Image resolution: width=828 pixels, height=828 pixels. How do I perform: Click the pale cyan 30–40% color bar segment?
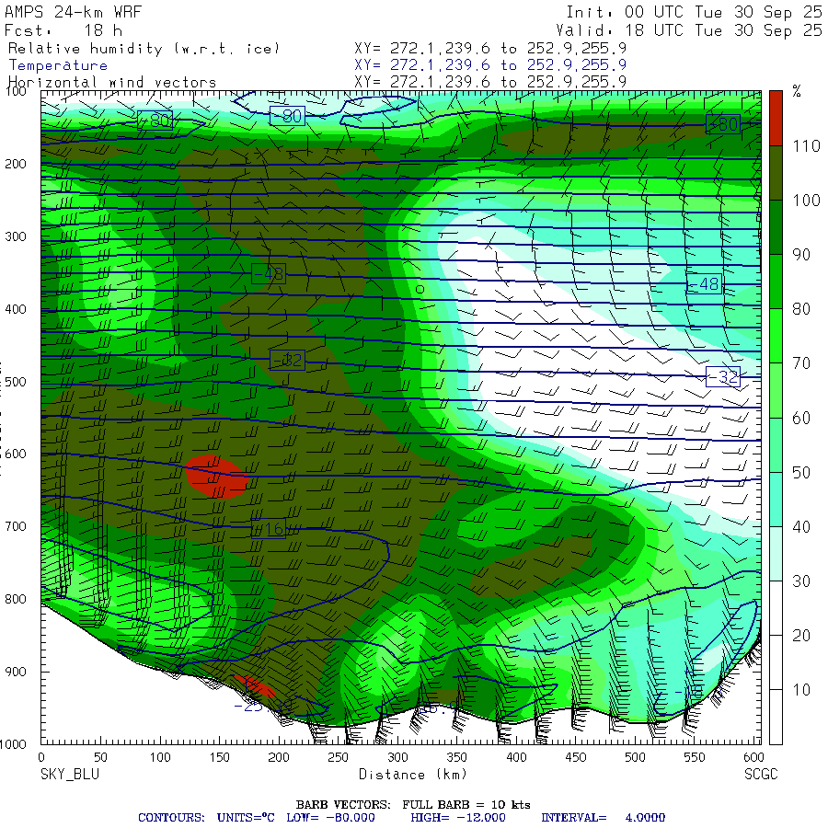pos(776,554)
